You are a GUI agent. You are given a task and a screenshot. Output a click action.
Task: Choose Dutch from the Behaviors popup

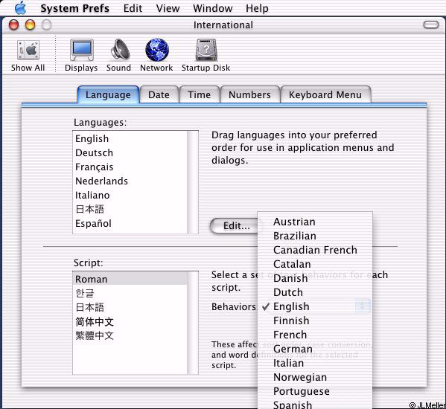[315, 292]
